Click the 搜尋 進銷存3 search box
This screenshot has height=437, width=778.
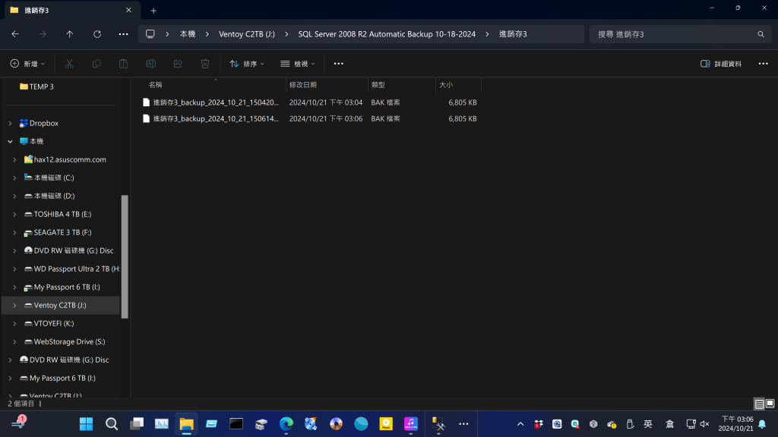click(x=676, y=34)
